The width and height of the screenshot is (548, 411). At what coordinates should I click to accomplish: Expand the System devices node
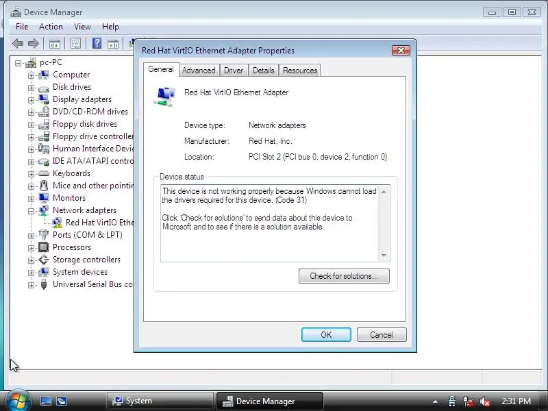tap(31, 273)
